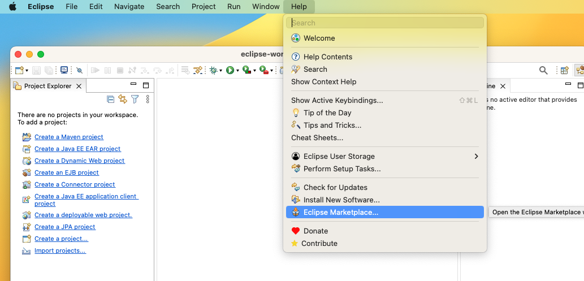Click the Open Perspective icon
The width and height of the screenshot is (584, 281).
pyautogui.click(x=565, y=70)
